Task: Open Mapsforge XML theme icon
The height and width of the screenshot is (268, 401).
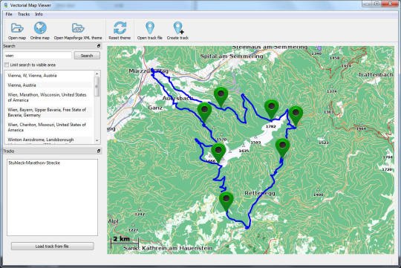Action: pyautogui.click(x=78, y=28)
